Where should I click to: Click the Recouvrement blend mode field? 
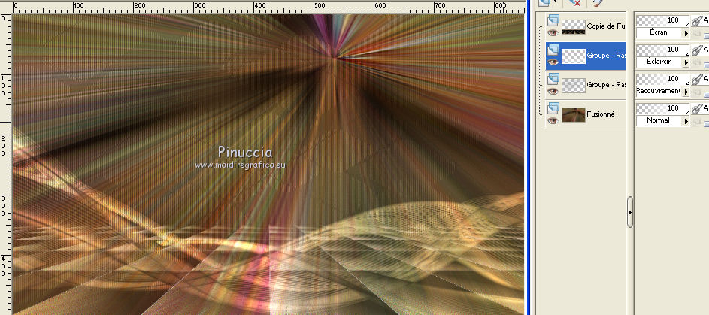pos(659,92)
